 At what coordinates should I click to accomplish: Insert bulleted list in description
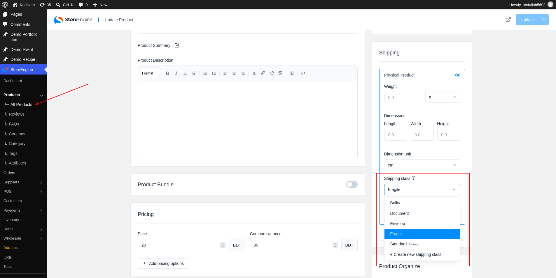(x=205, y=73)
